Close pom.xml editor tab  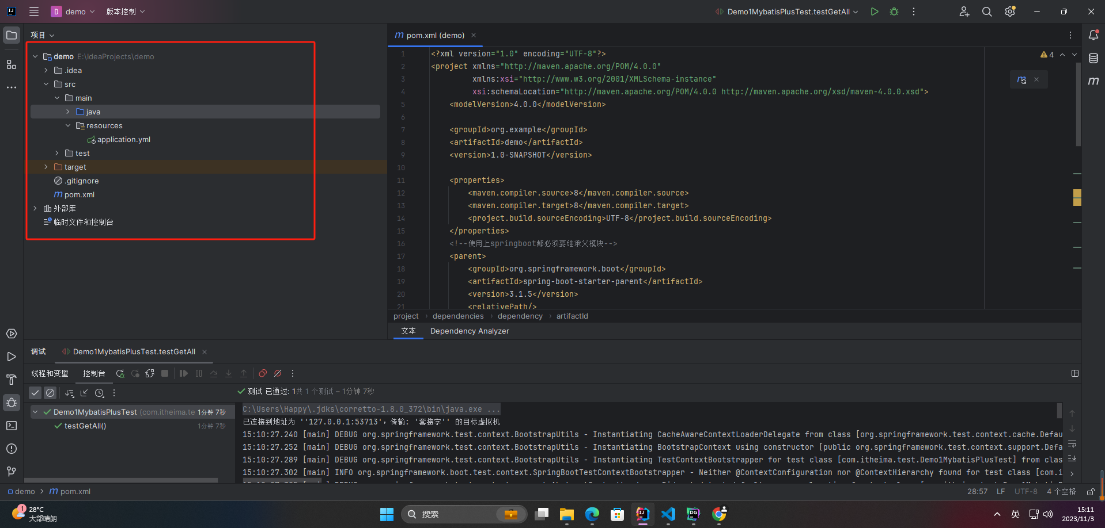coord(474,35)
